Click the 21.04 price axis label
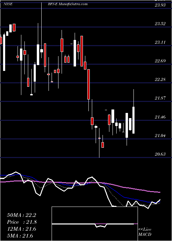This screenshot has height=241, width=172. [160, 136]
